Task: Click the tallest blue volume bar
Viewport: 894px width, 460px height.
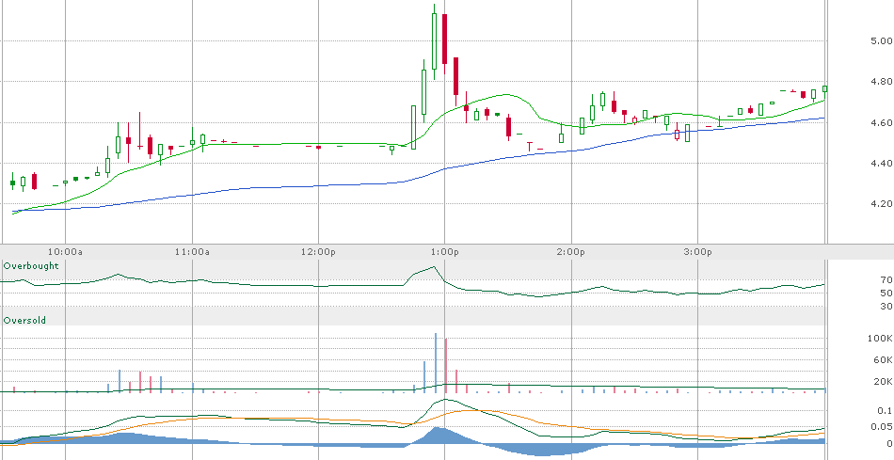Action: click(436, 363)
